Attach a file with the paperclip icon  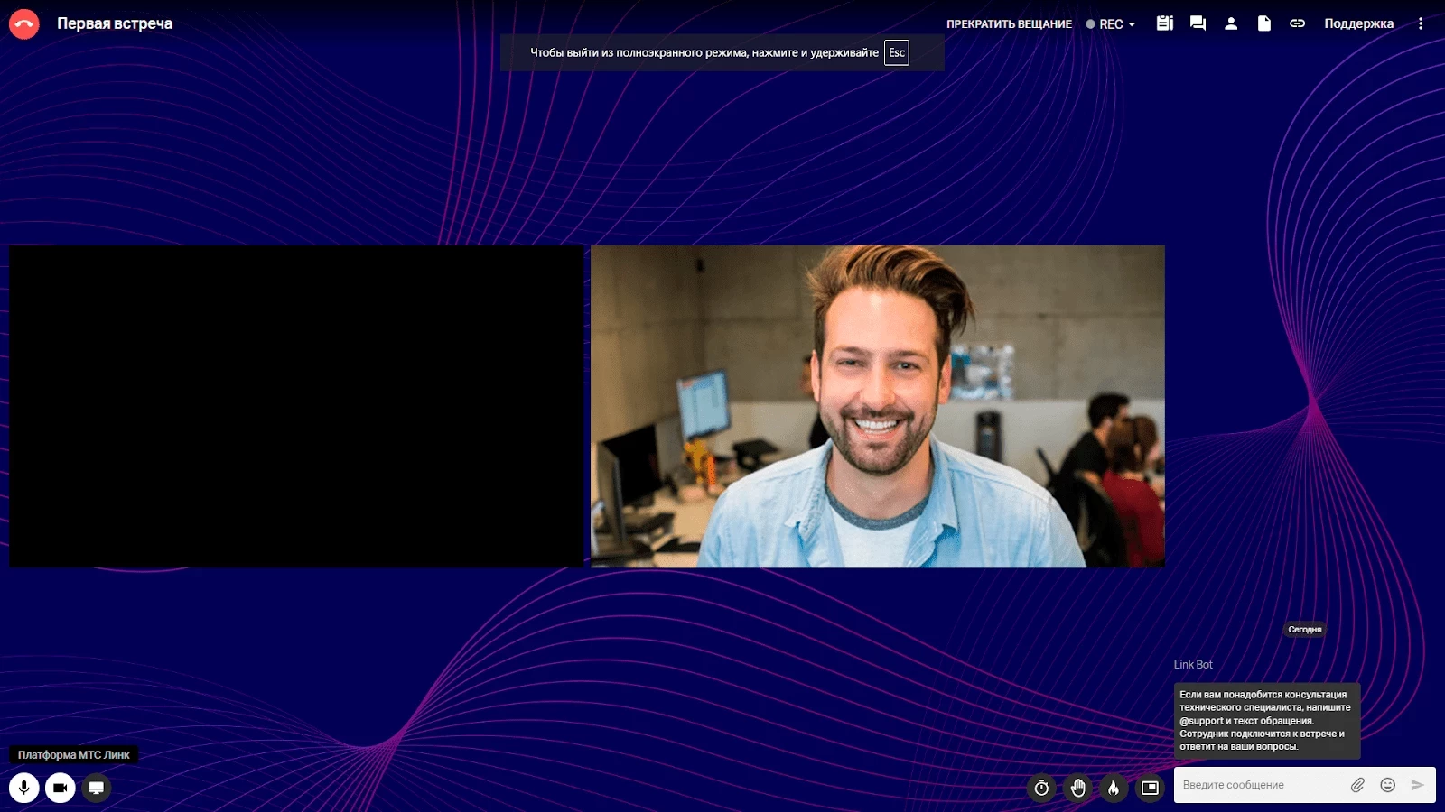point(1357,785)
